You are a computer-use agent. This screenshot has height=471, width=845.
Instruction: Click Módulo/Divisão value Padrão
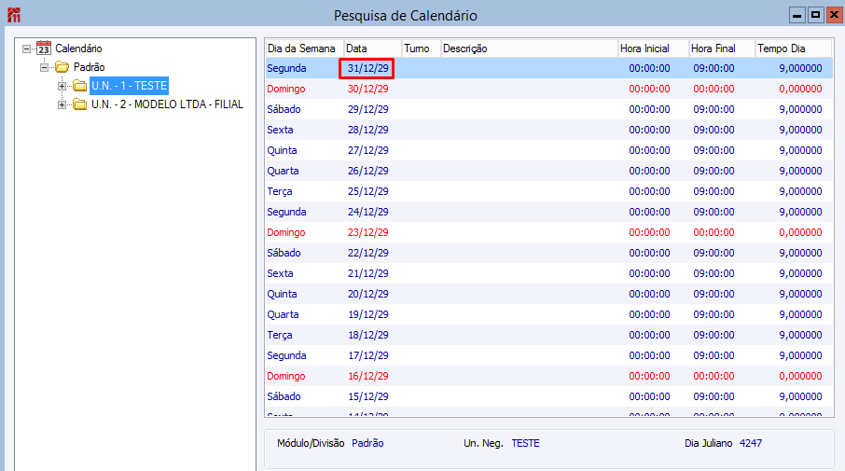(367, 443)
